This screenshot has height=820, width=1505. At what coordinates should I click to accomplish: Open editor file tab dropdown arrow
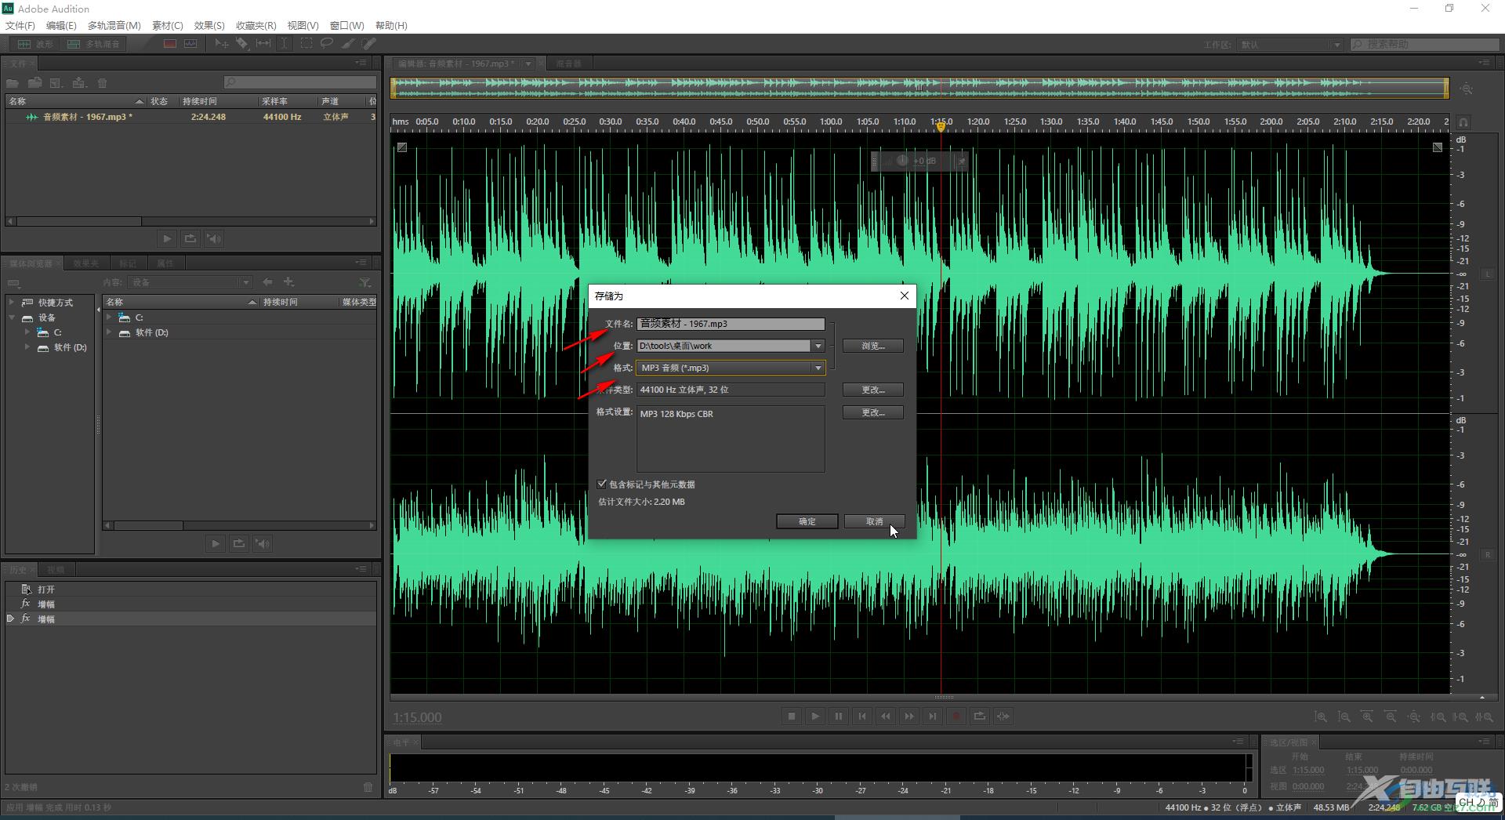528,63
